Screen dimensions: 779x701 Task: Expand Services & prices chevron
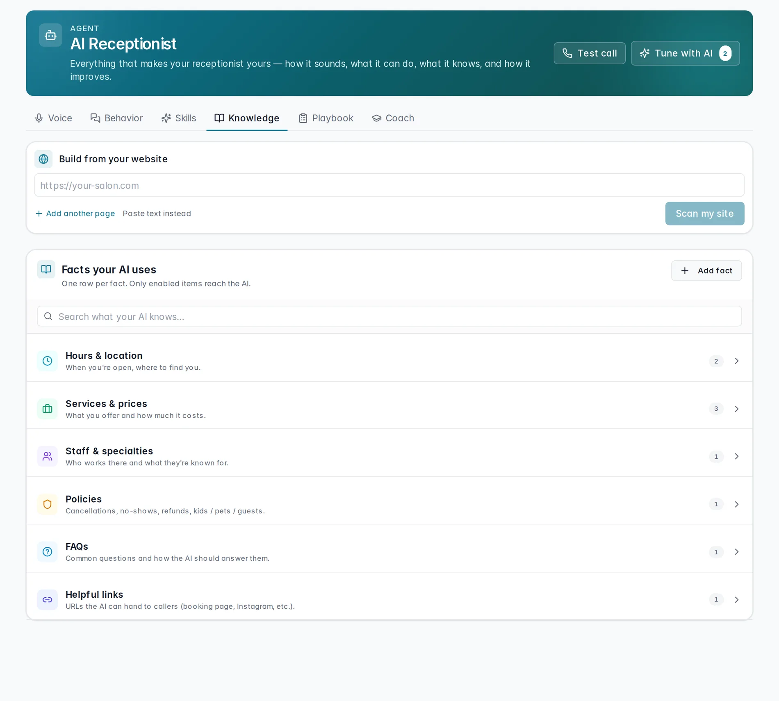[737, 409]
